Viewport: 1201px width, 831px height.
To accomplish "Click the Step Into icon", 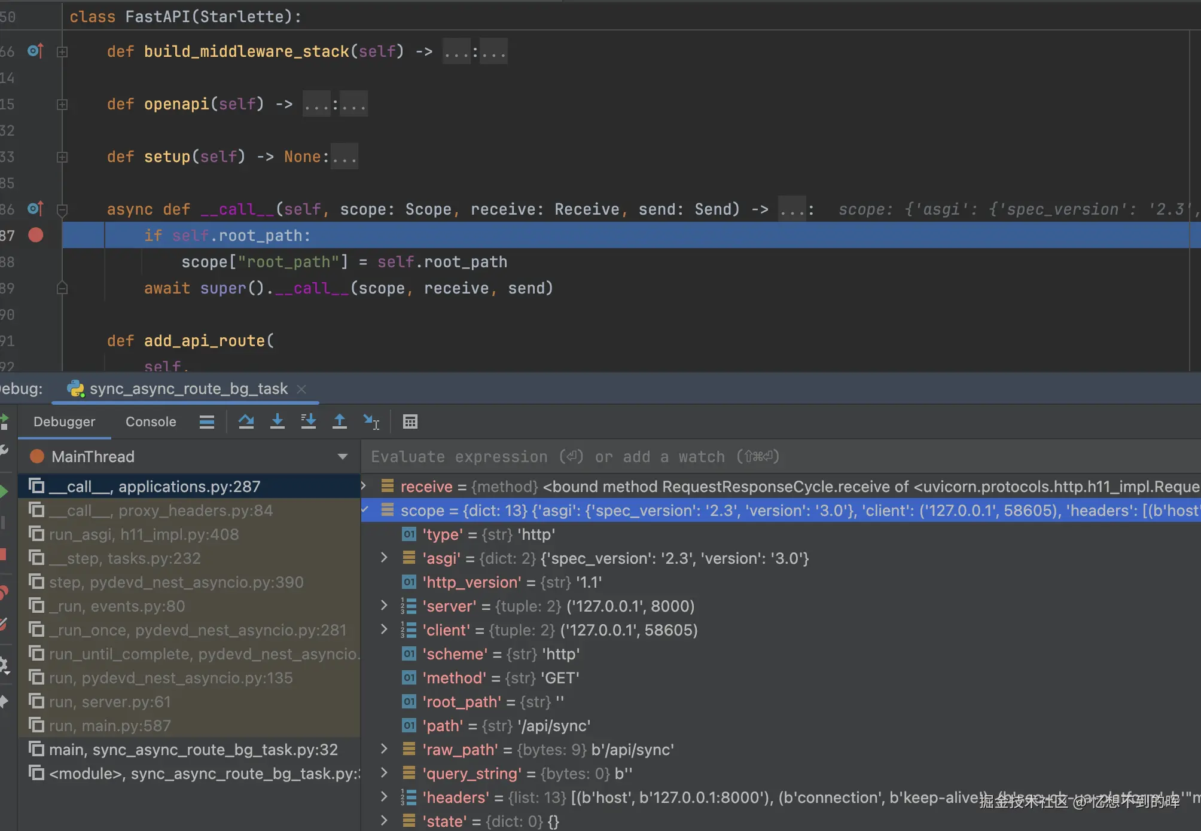I will [x=278, y=421].
